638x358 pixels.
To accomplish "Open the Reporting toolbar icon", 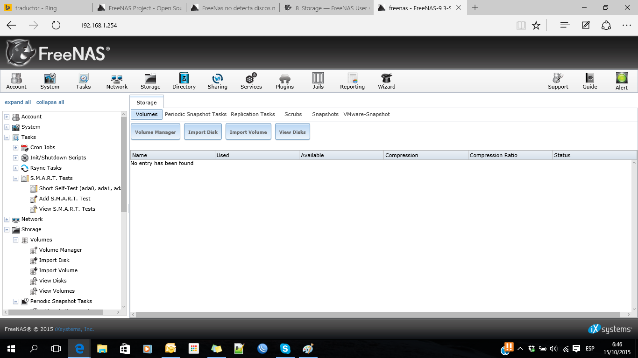I will coord(352,81).
